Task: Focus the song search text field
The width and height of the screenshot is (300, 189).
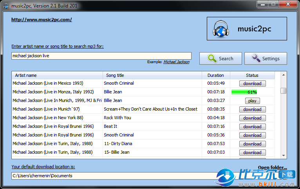Action: click(x=101, y=56)
